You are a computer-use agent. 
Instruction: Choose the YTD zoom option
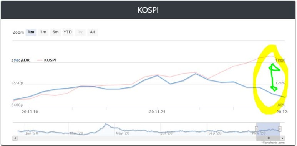tap(68, 32)
